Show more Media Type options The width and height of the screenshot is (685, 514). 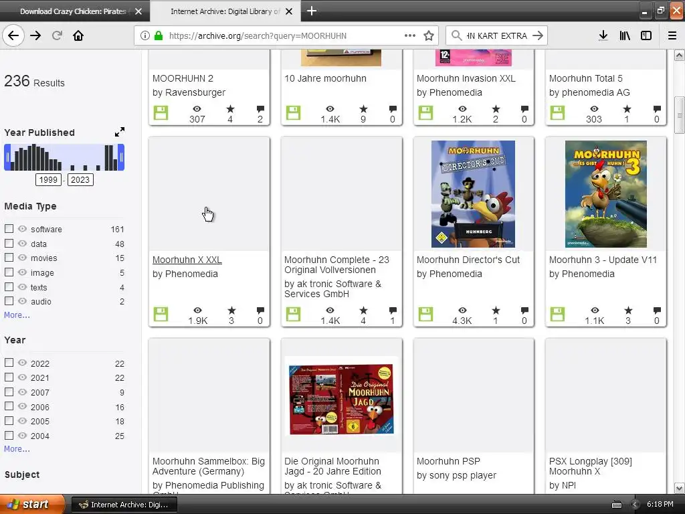17,315
